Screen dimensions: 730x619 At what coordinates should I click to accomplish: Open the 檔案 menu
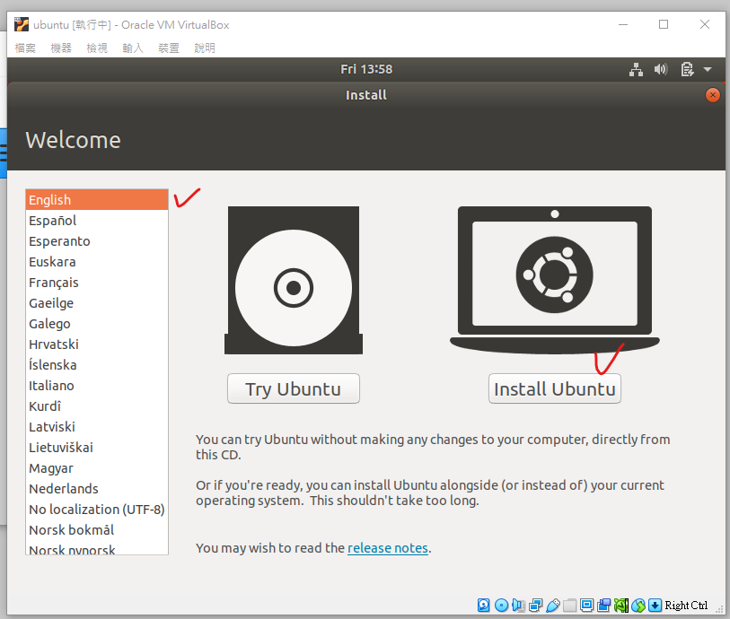click(x=25, y=48)
